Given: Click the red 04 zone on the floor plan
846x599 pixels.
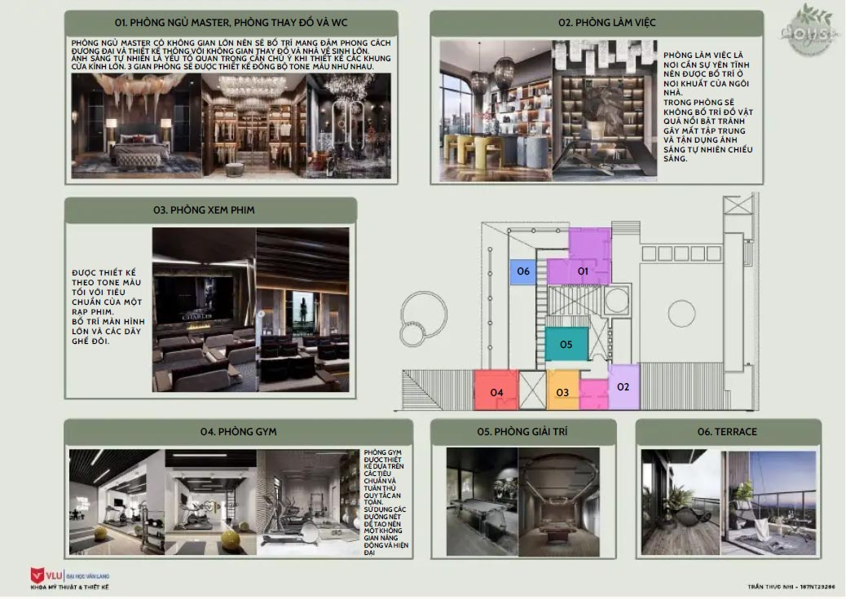Looking at the screenshot, I should (496, 390).
